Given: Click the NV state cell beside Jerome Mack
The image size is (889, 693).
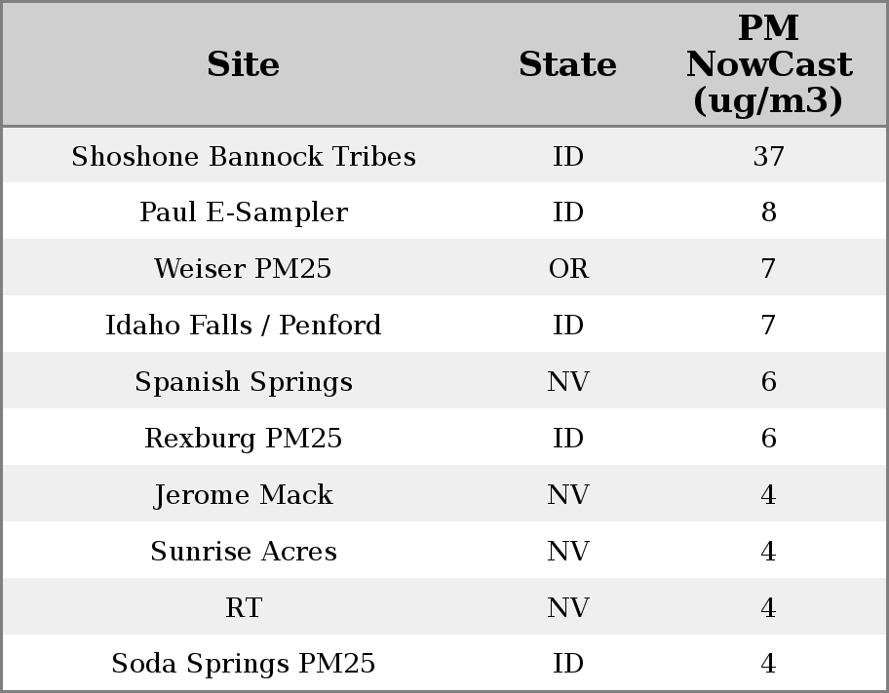Looking at the screenshot, I should (567, 495).
